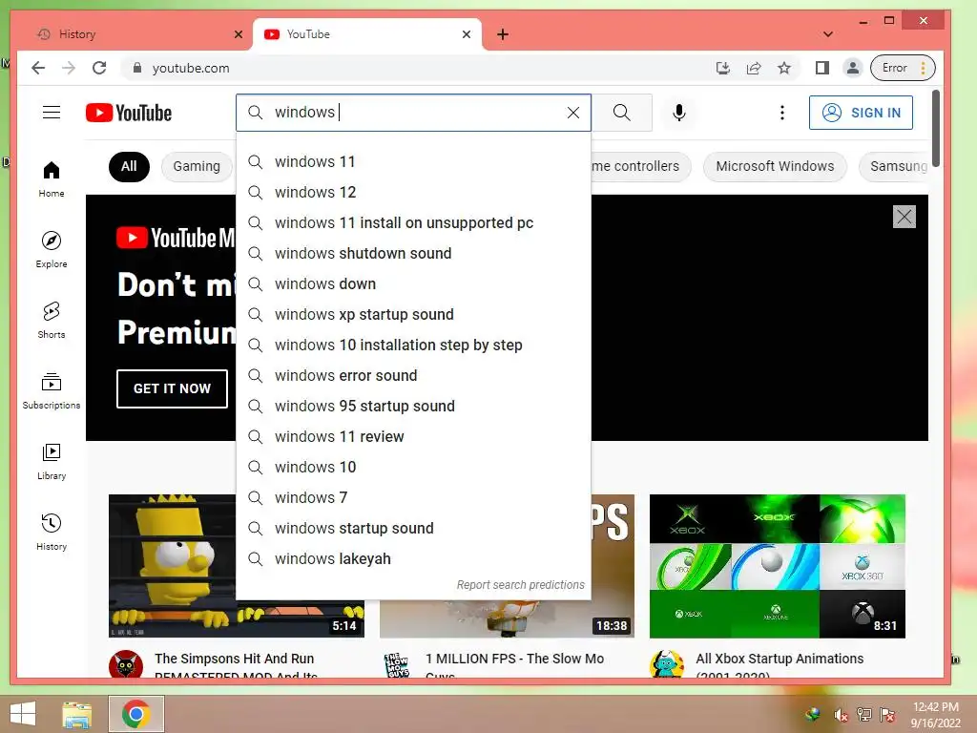Viewport: 977px width, 733px height.
Task: Open History in the YouTube sidebar
Action: click(52, 532)
